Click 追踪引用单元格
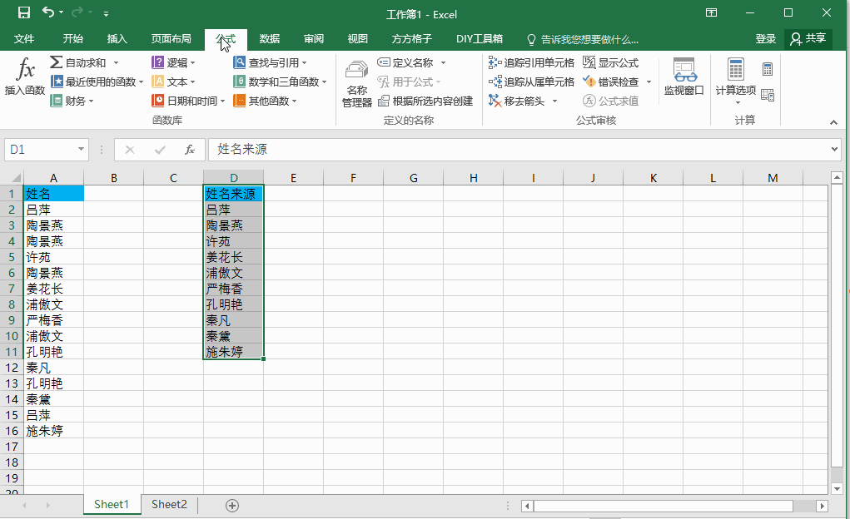This screenshot has height=519, width=850. pyautogui.click(x=531, y=63)
